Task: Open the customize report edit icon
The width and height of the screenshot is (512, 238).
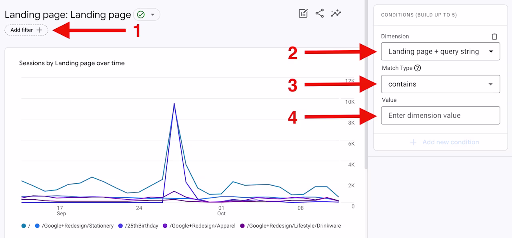Action: pos(303,14)
